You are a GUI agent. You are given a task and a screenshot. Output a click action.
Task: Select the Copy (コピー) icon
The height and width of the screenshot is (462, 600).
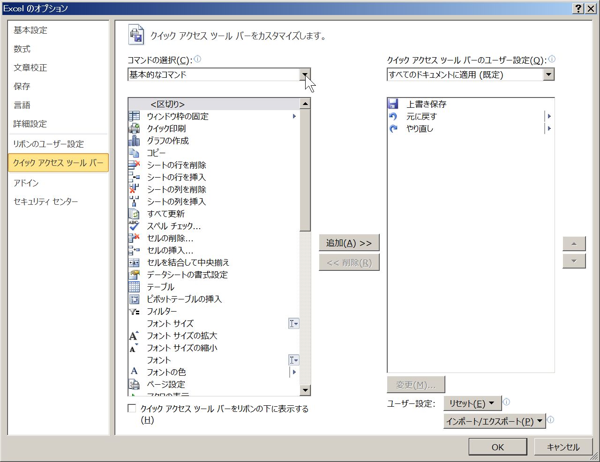coord(134,153)
